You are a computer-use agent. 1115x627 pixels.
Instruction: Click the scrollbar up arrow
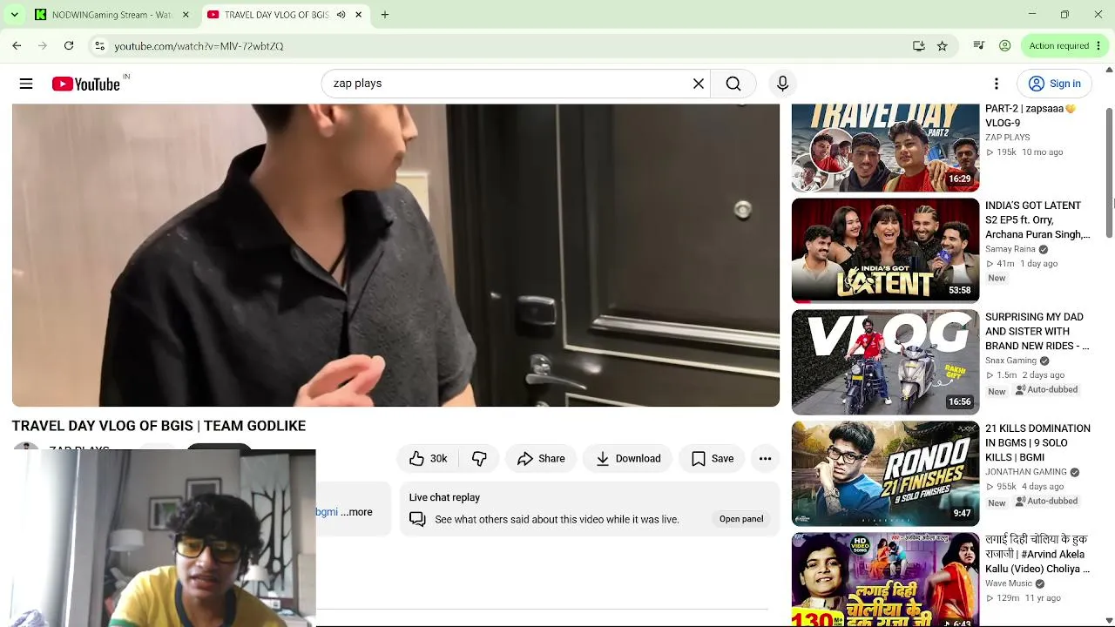1109,70
